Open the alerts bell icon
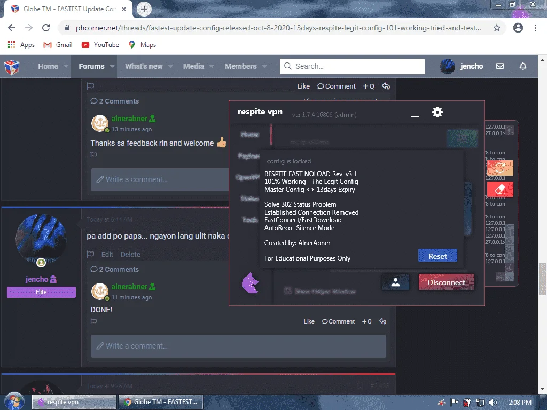Screen dimensions: 547x410 (x=523, y=66)
